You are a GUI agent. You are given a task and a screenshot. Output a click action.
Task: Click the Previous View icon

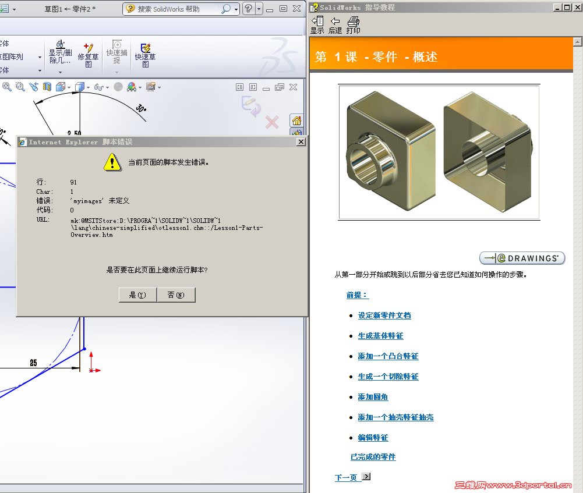tap(34, 87)
